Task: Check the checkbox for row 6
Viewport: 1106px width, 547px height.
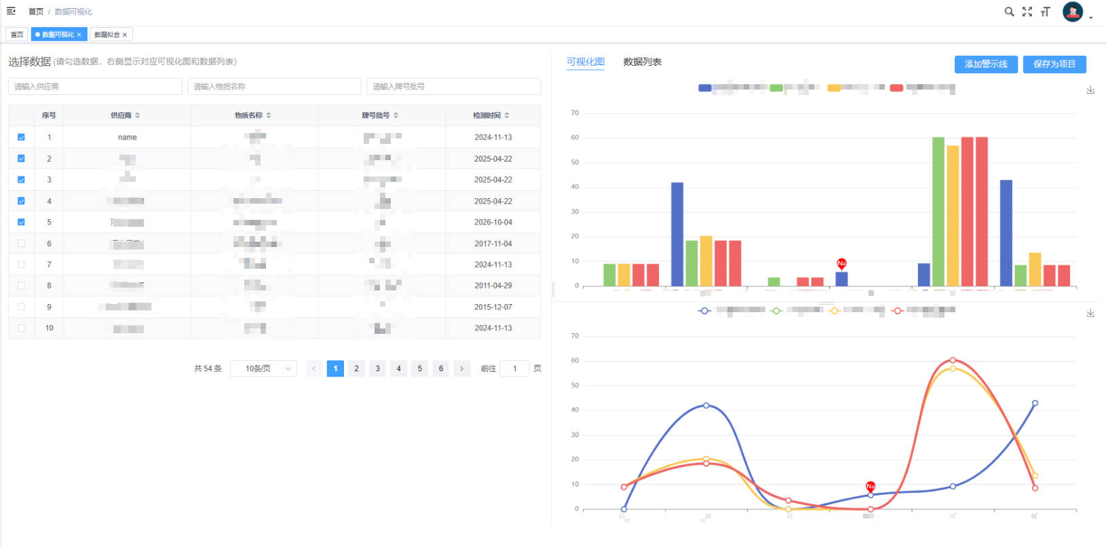Action: click(x=21, y=243)
